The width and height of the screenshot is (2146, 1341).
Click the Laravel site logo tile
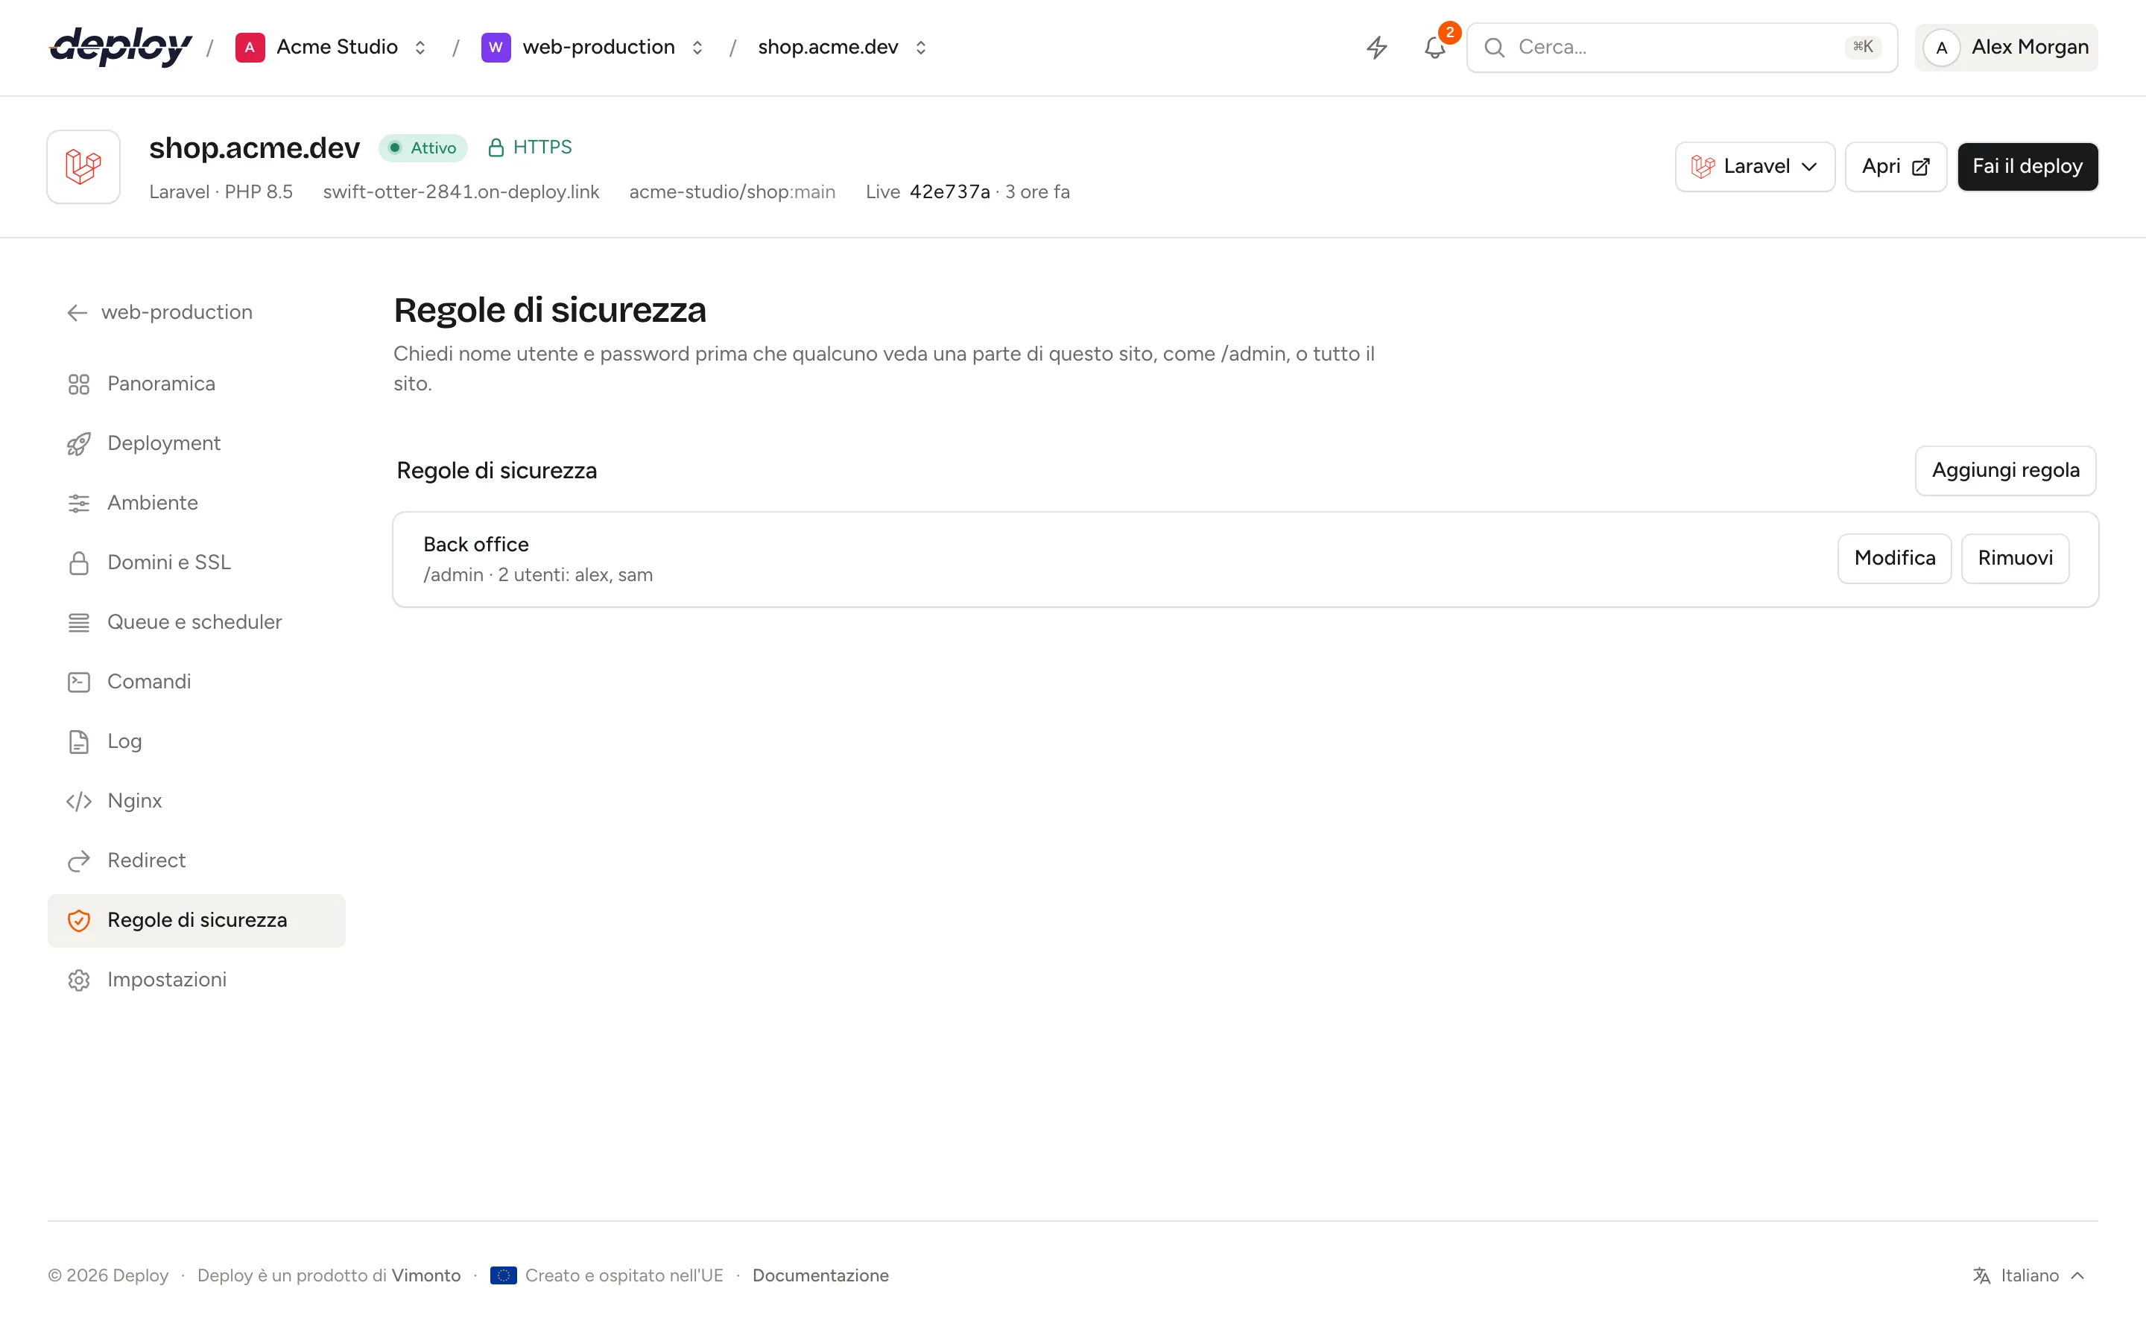[83, 167]
